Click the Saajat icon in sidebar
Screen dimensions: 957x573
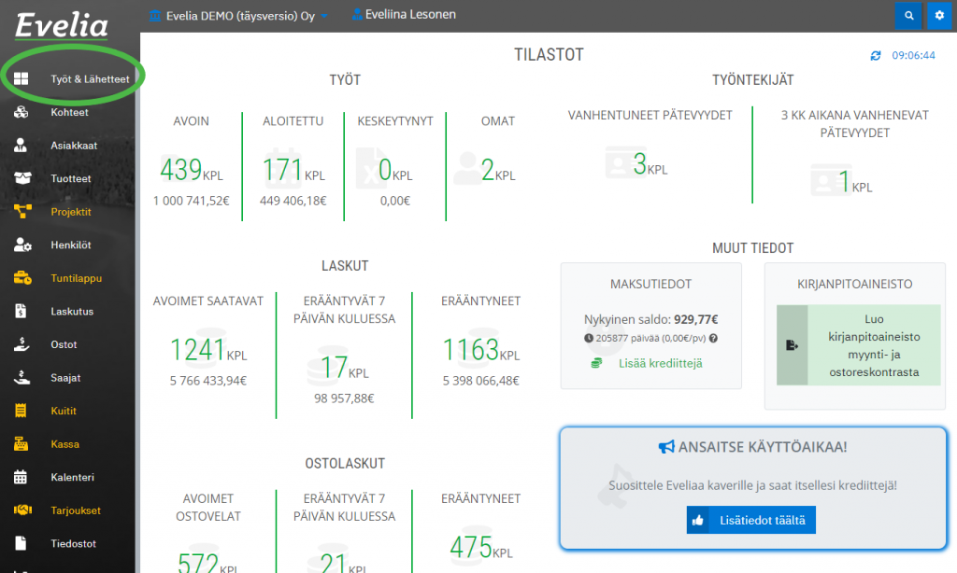tap(22, 377)
